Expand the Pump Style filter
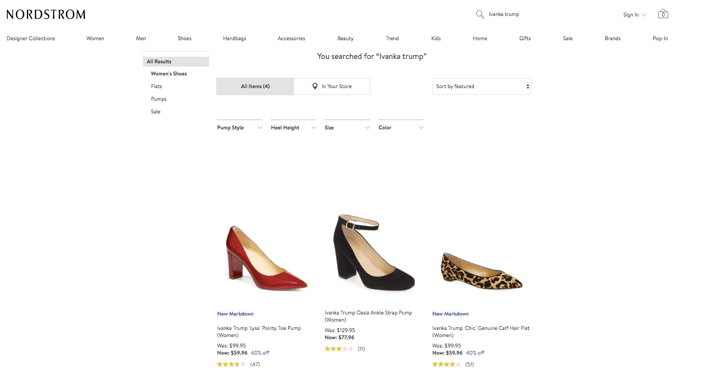The height and width of the screenshot is (385, 714). (x=239, y=128)
